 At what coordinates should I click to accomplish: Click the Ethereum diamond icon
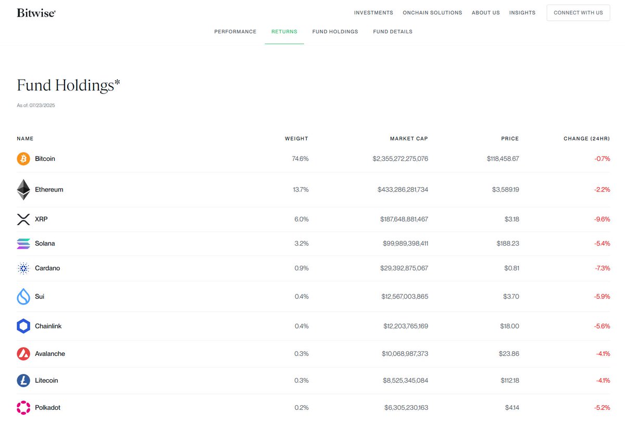[x=23, y=190]
